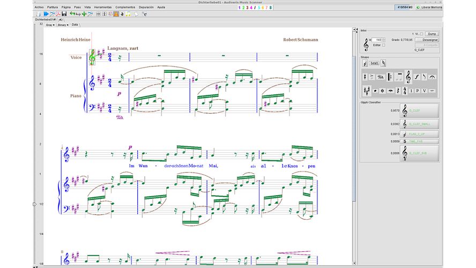Click the scroll down arrow of score view
The width and height of the screenshot is (476, 268).
pyautogui.click(x=354, y=263)
